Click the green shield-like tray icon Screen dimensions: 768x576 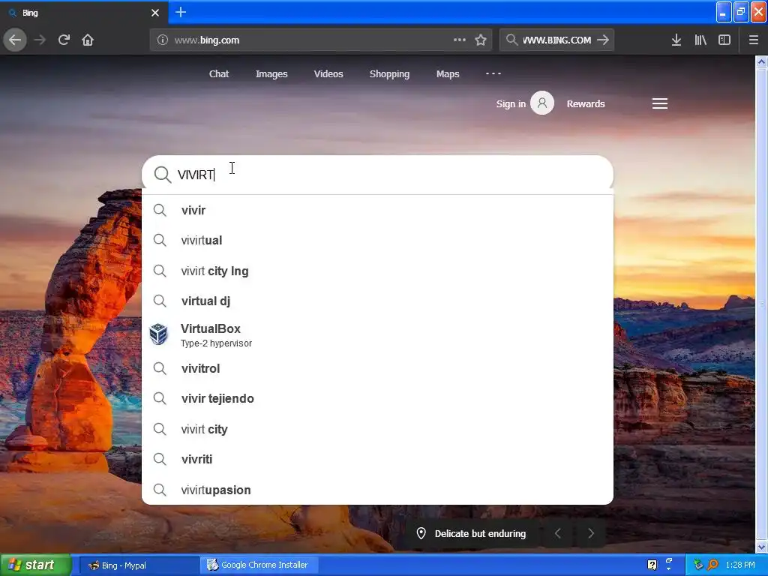(x=698, y=565)
